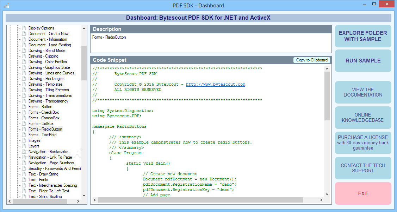Click the app icon in the title bar
This screenshot has height=212, width=397.
click(x=7, y=5)
